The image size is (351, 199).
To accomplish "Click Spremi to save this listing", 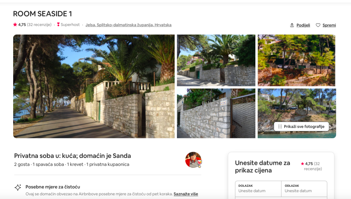I will (x=329, y=25).
